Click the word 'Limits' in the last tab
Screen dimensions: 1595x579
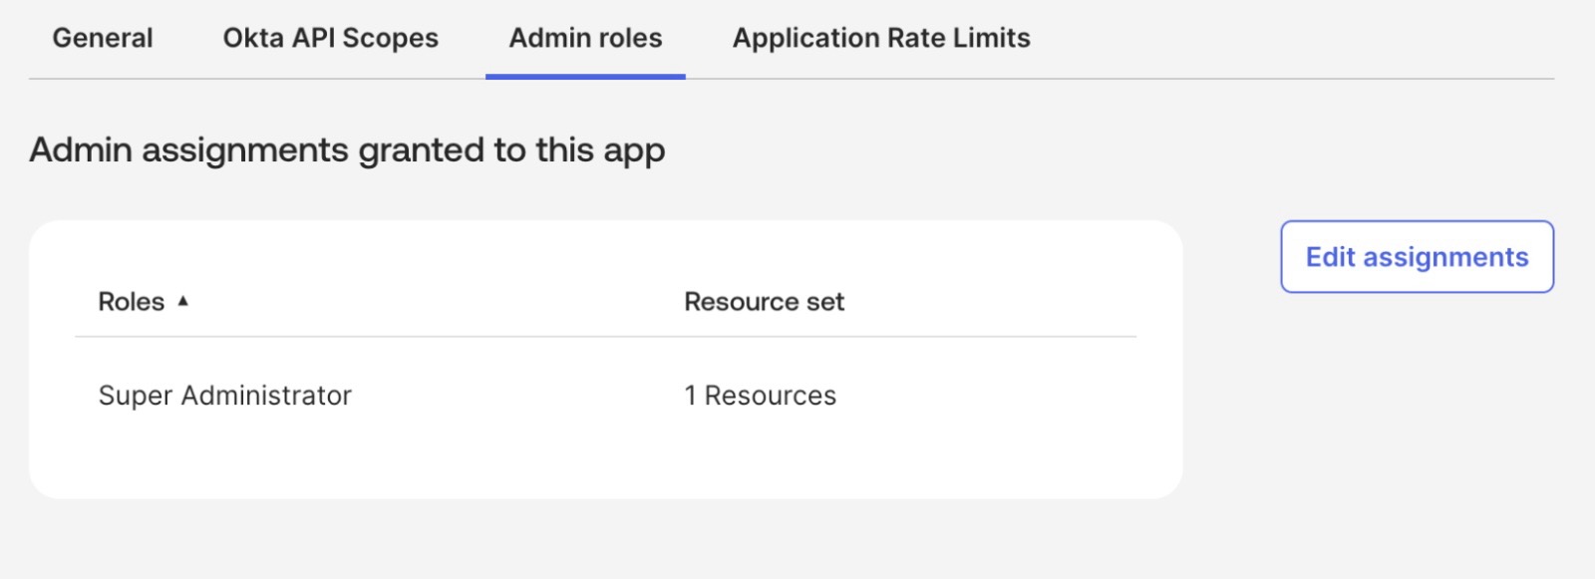[x=991, y=38]
